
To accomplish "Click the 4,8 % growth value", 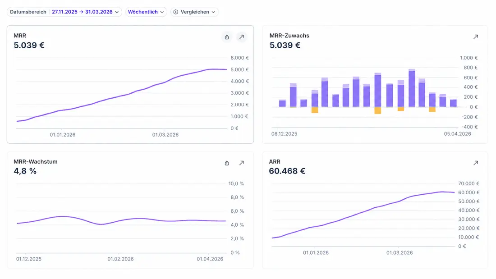I will pos(25,171).
